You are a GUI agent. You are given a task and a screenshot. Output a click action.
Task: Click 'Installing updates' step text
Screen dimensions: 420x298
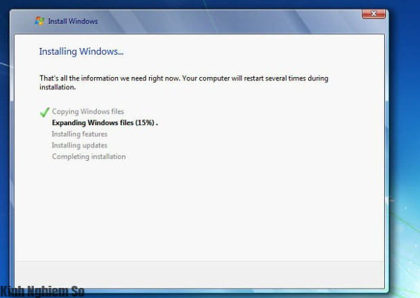79,145
